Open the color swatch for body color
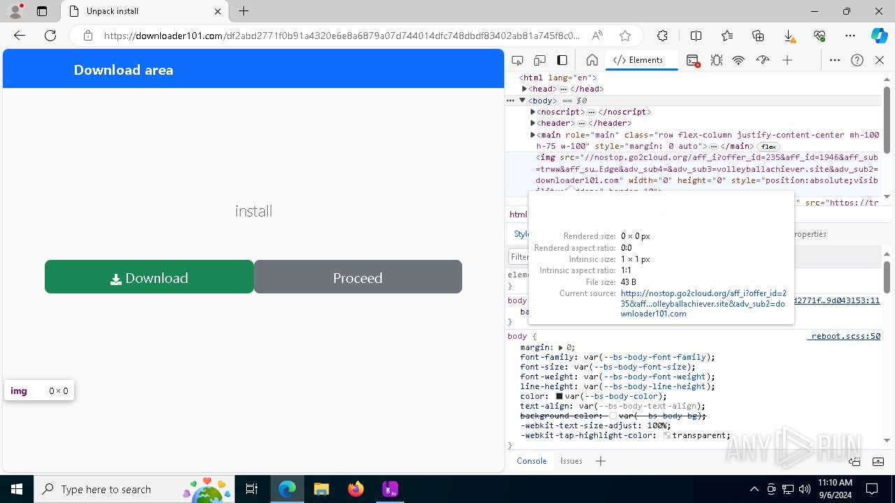This screenshot has height=503, width=895. point(559,396)
